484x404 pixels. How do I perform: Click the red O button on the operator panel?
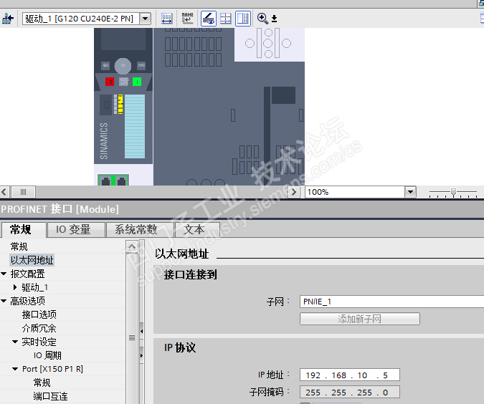point(110,82)
